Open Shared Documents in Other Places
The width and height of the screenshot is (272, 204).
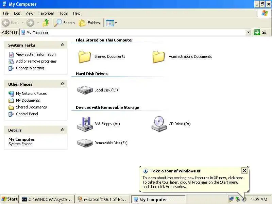(x=31, y=107)
